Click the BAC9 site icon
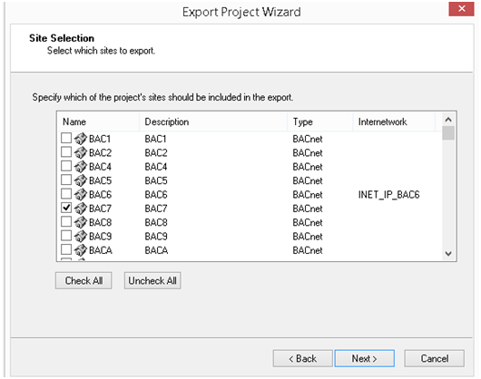 [x=81, y=237]
